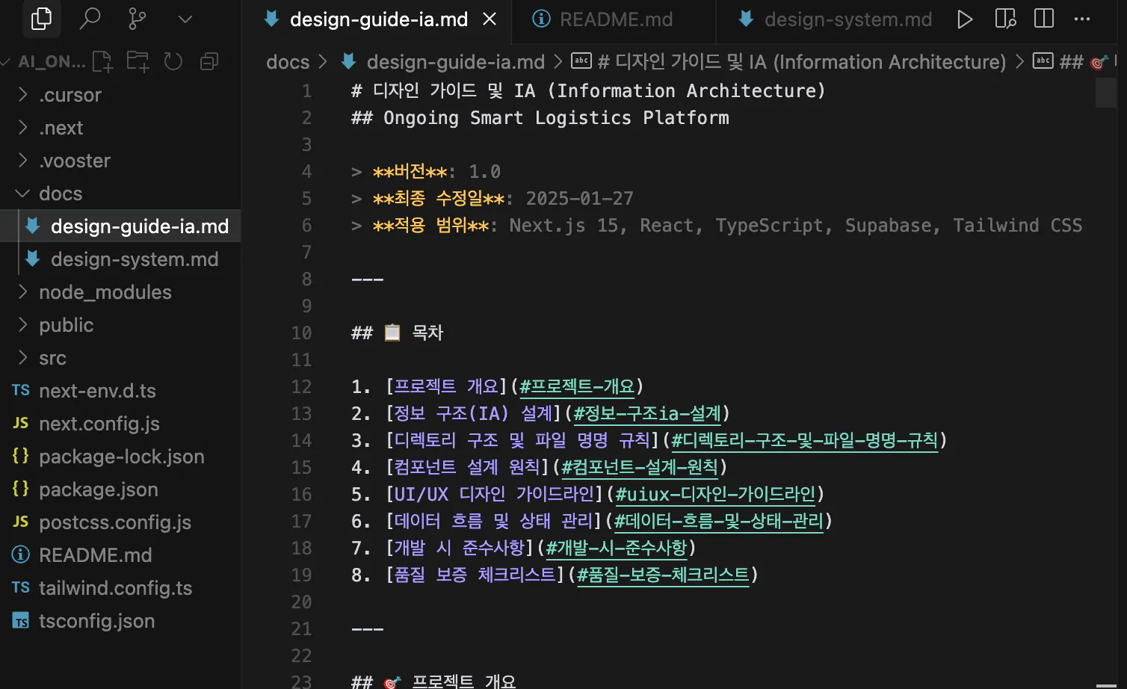
Task: Expand the public folder
Action: (120, 325)
